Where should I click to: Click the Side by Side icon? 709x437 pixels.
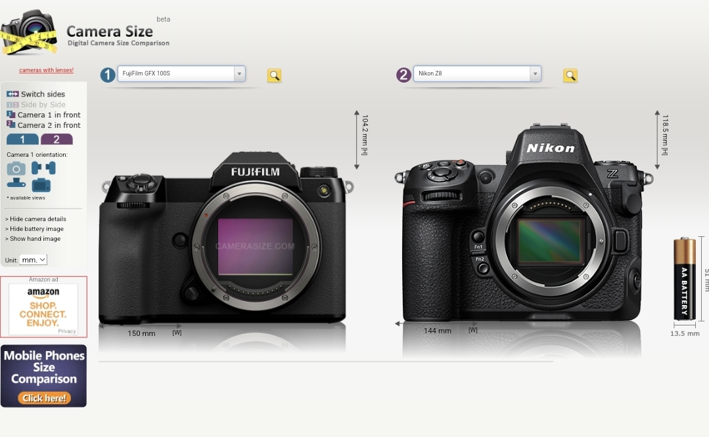[x=12, y=105]
